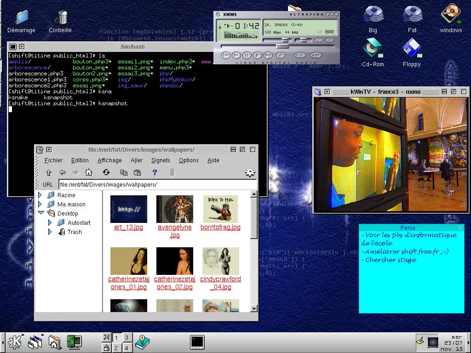471x353 pixels.
Task: Click the Konqueror home toolbar icon
Action: click(89, 172)
